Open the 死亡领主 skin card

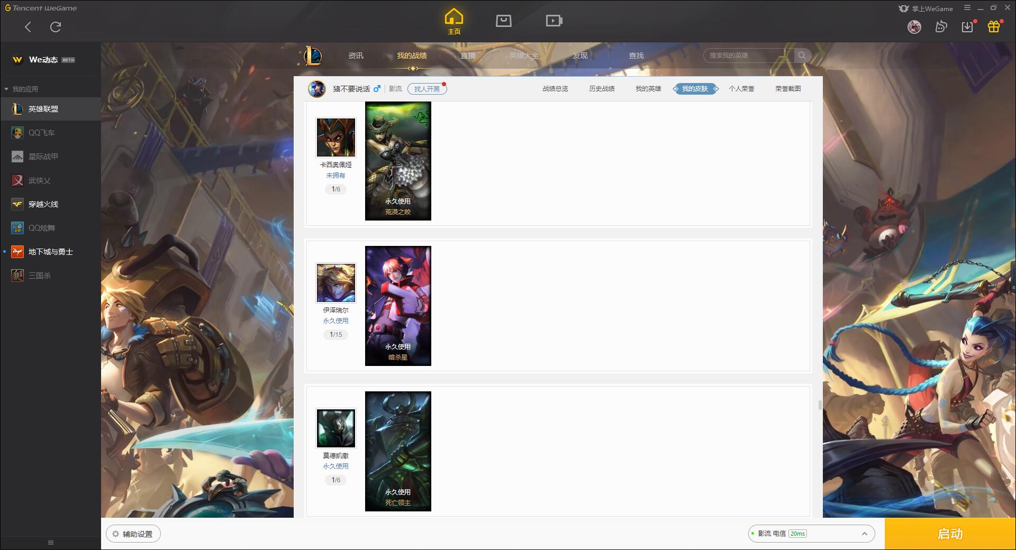(x=398, y=451)
